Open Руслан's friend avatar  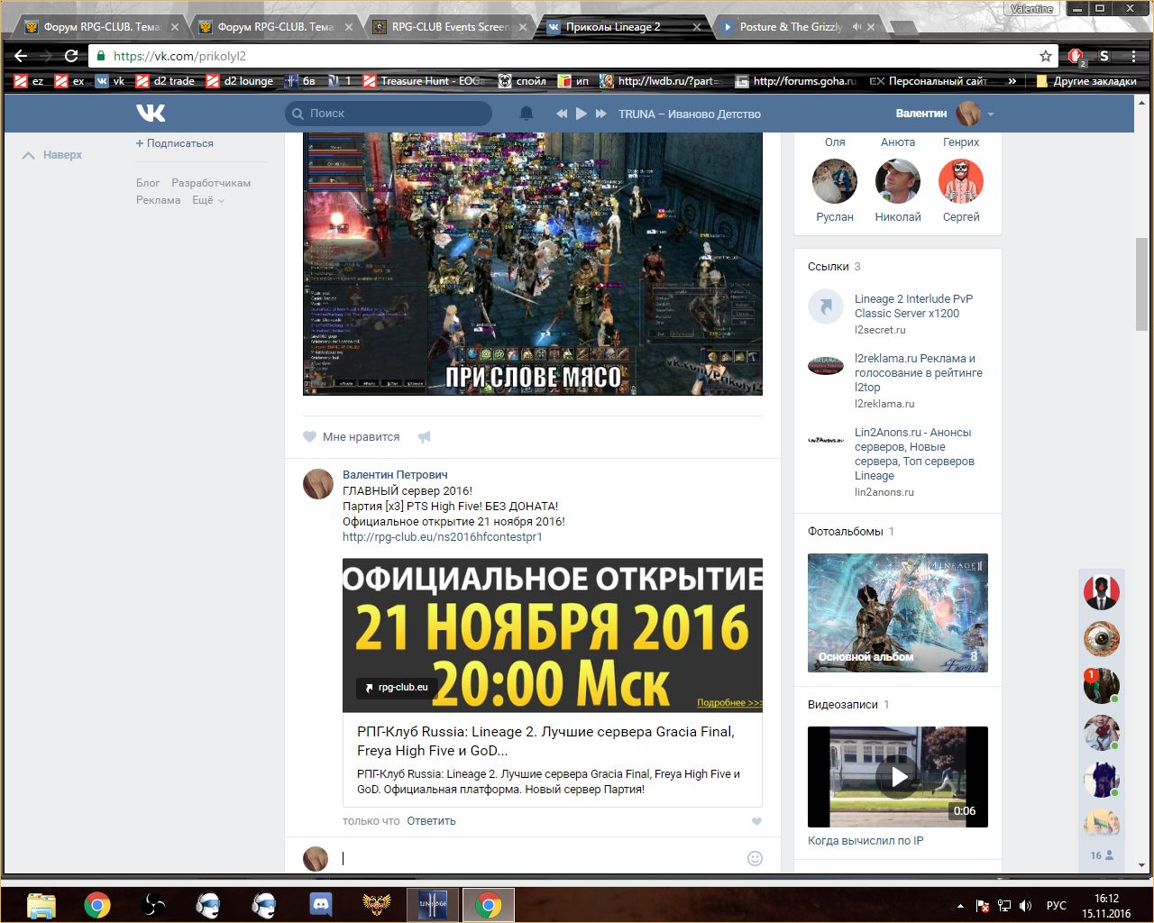click(x=835, y=181)
